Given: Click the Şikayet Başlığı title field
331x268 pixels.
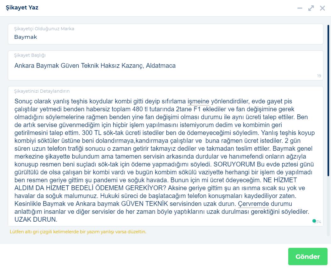Looking at the screenshot, I should (x=165, y=65).
